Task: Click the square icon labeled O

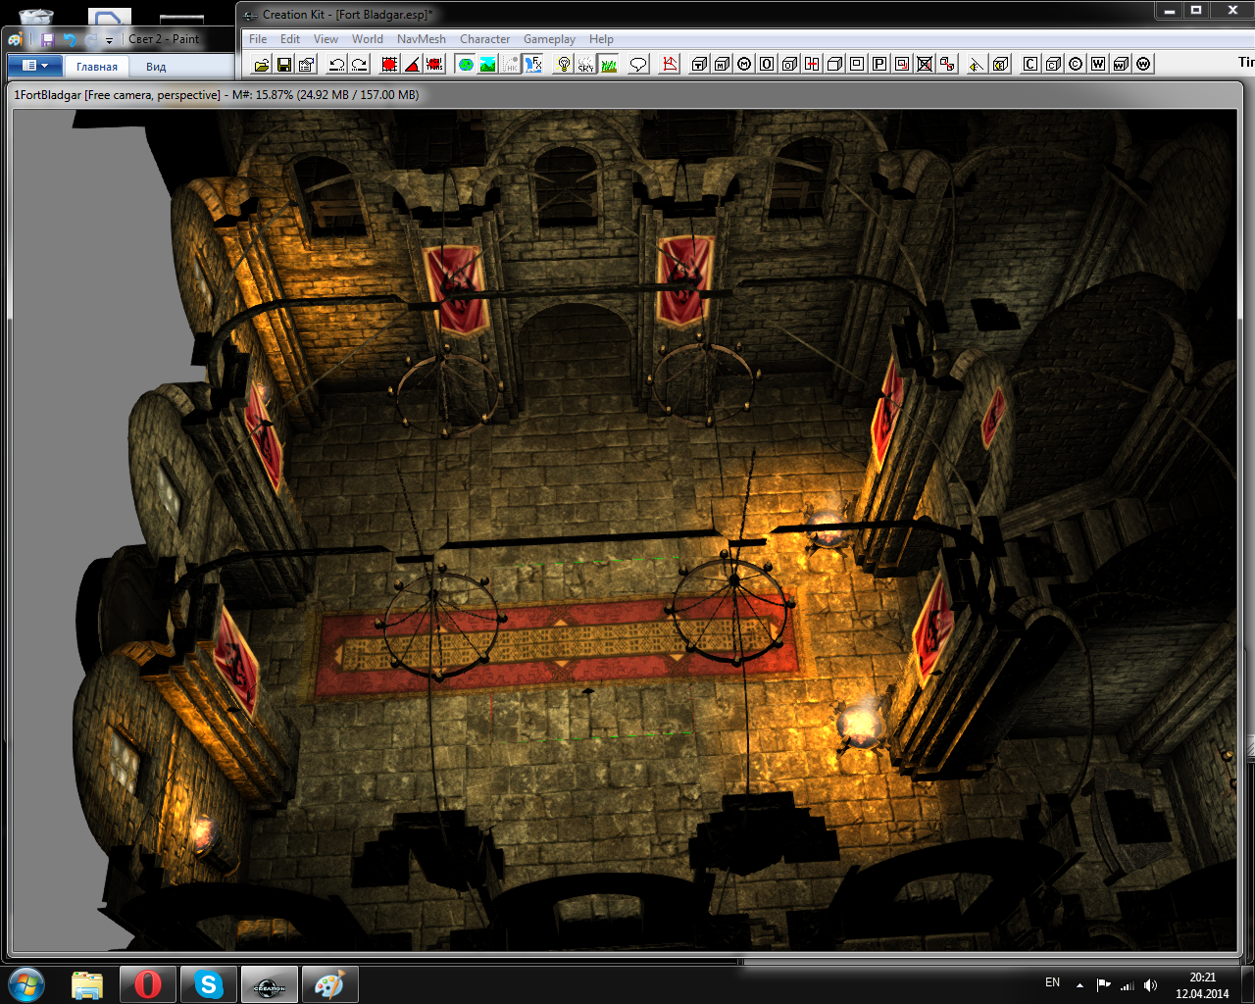Action: click(768, 64)
